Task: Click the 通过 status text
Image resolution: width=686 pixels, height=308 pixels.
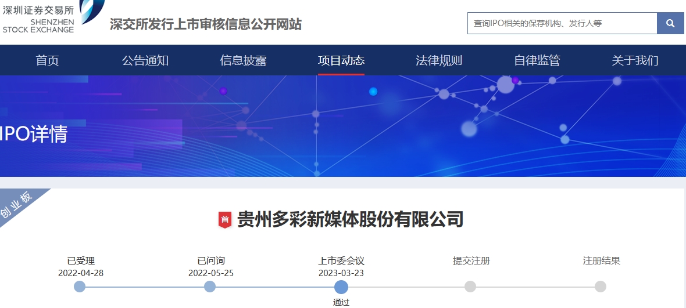Action: 341,302
